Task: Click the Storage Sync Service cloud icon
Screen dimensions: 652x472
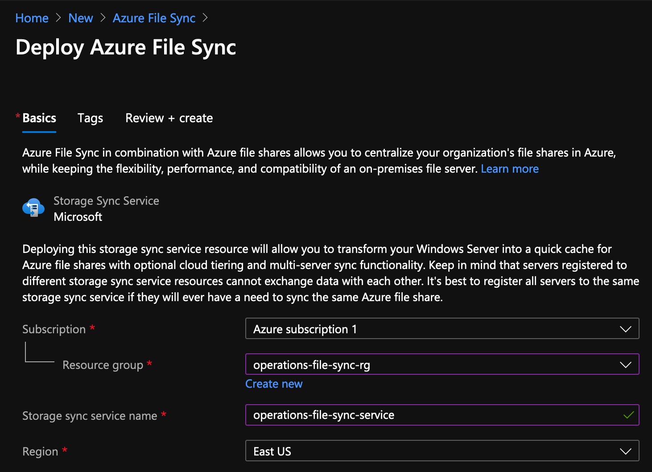Action: click(x=33, y=208)
